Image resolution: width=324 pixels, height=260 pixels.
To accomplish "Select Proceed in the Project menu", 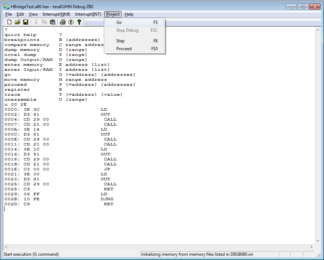I will [124, 49].
